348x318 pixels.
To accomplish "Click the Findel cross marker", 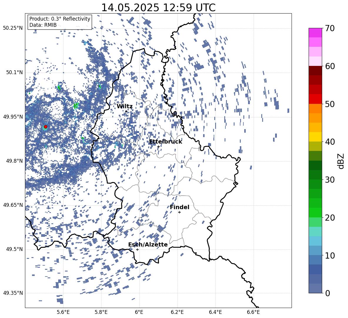I will (179, 212).
